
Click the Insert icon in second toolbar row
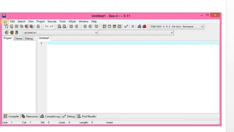(7, 32)
